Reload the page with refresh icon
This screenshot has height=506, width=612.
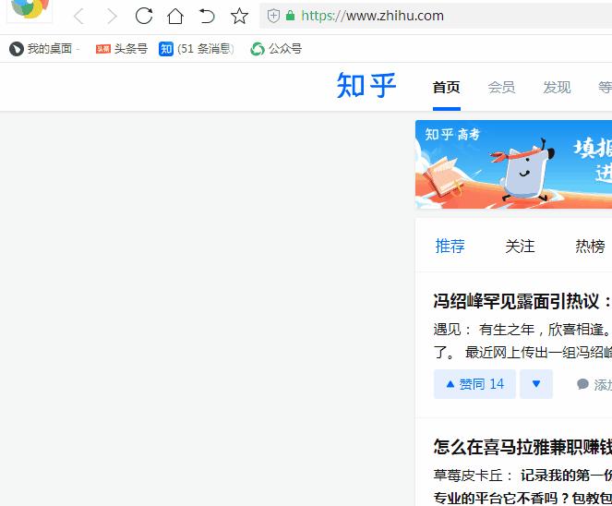(x=144, y=16)
